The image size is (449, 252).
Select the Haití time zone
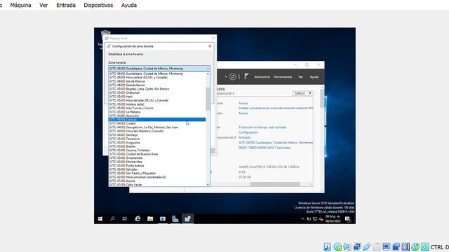157,97
